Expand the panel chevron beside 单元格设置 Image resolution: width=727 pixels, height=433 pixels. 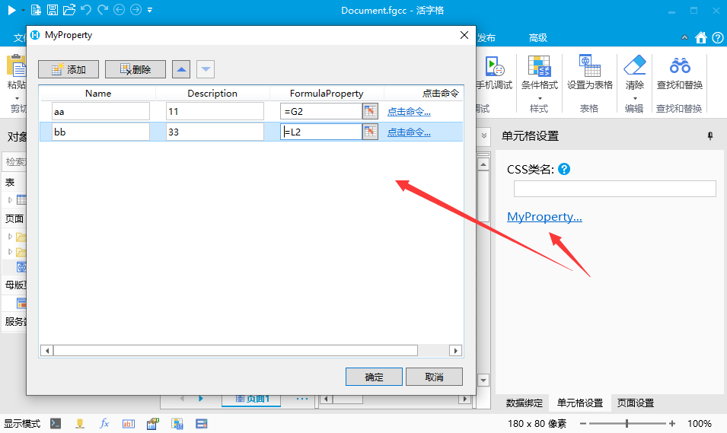click(483, 135)
